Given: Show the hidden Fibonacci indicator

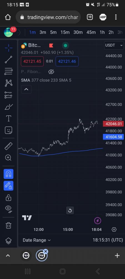Looking at the screenshot, I should pos(51,72).
